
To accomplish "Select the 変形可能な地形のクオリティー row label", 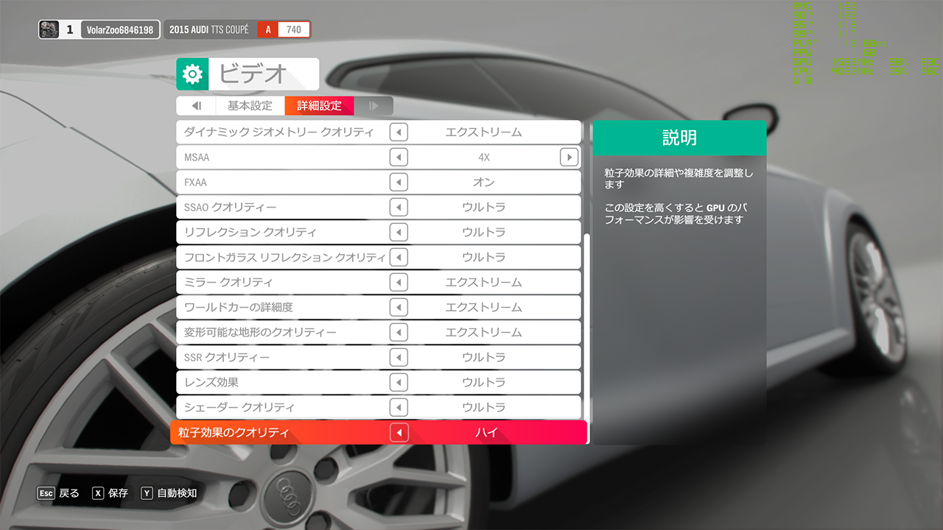I will pos(260,333).
